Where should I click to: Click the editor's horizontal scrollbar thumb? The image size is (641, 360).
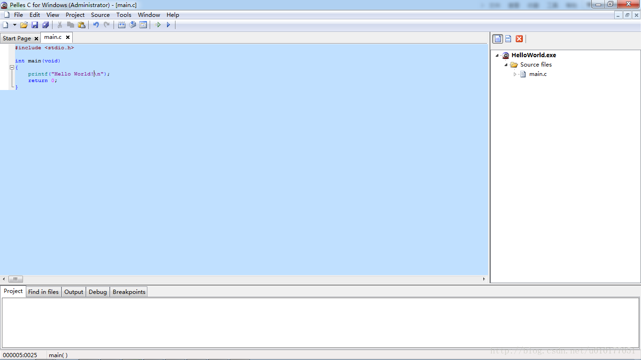click(x=15, y=279)
